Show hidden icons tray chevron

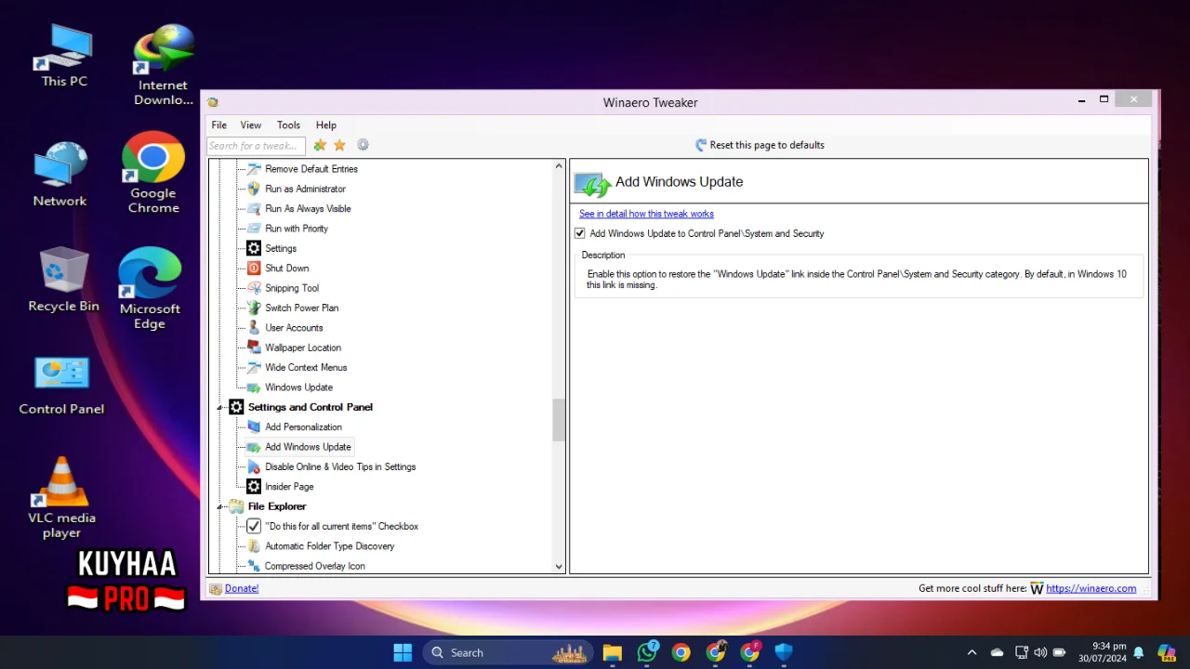[972, 652]
